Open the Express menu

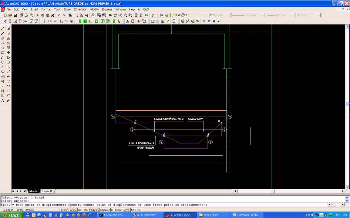point(107,9)
